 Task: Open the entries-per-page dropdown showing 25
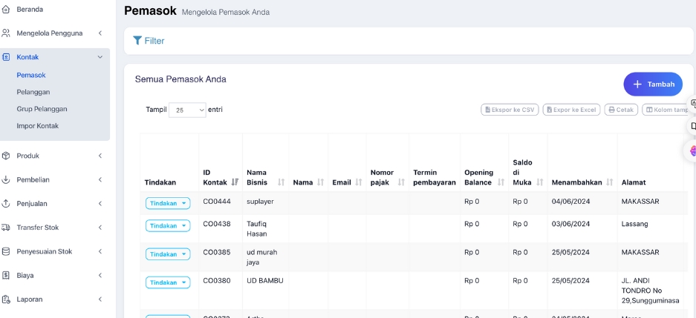click(x=187, y=110)
